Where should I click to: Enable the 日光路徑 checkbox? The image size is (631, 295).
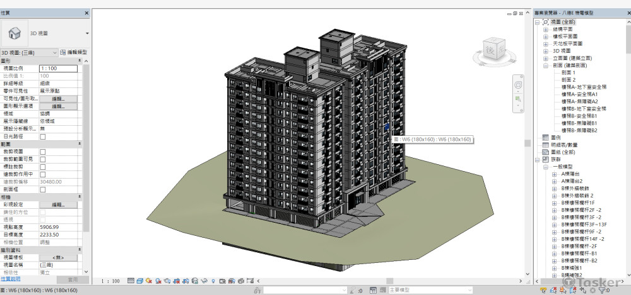pos(43,136)
